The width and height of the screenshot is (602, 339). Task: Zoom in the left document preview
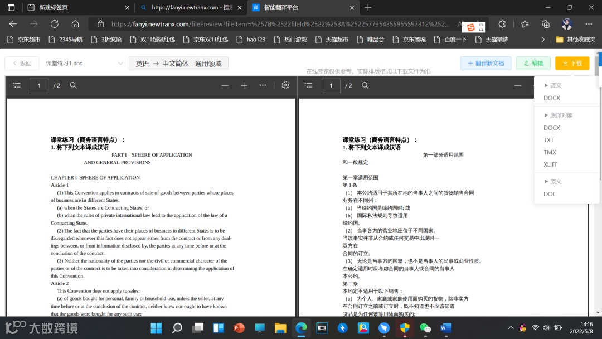pyautogui.click(x=244, y=85)
